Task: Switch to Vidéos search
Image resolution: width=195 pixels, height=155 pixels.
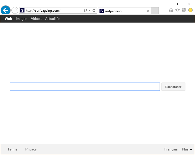Action: tap(36, 19)
